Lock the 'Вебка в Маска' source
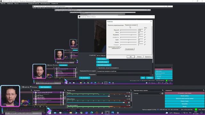Image resolution: width=205 pixels, height=115 pixels. tap(63, 99)
